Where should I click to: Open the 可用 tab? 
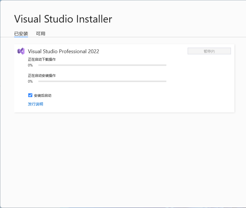pos(41,34)
